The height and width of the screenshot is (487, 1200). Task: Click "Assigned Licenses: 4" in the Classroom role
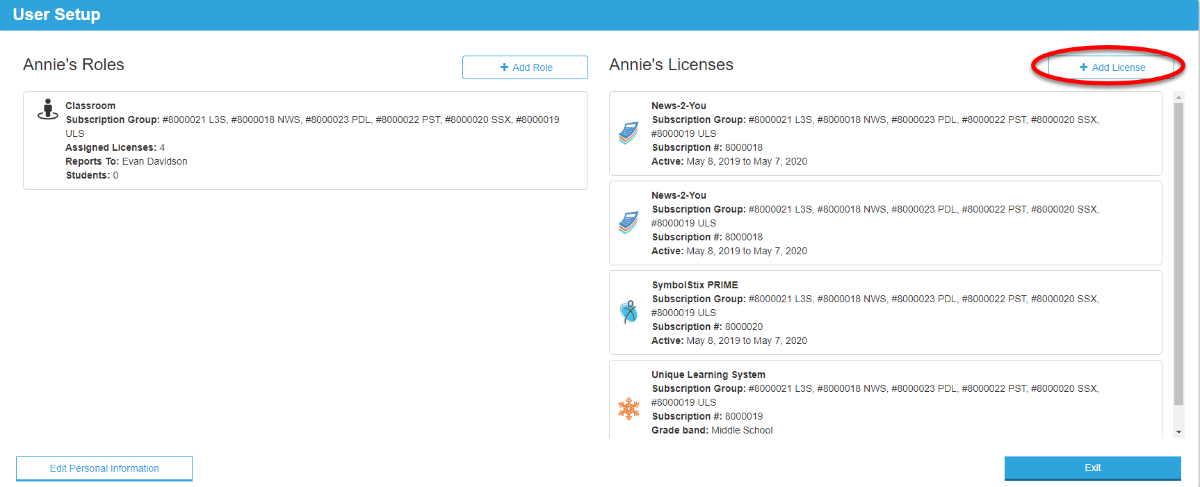pos(115,147)
